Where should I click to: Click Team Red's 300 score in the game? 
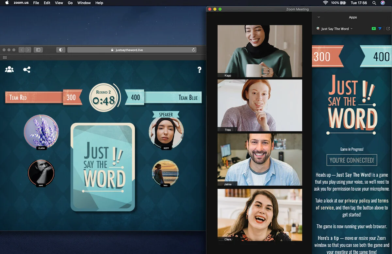(72, 97)
